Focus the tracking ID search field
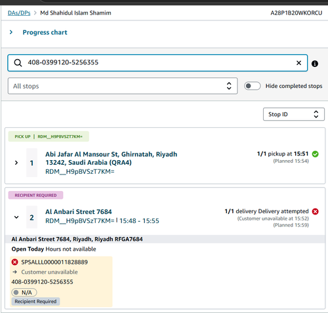This screenshot has height=313, width=328. [157, 63]
